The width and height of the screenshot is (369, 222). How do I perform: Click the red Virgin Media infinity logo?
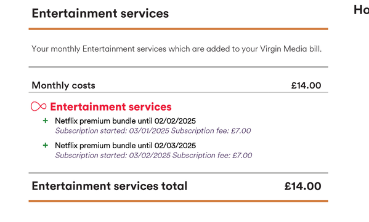pyautogui.click(x=39, y=106)
